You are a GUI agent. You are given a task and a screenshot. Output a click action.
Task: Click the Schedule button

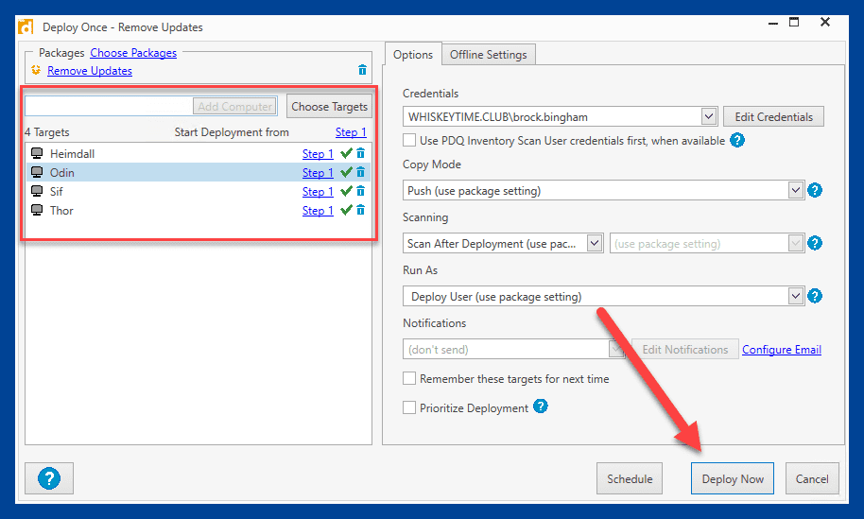630,478
